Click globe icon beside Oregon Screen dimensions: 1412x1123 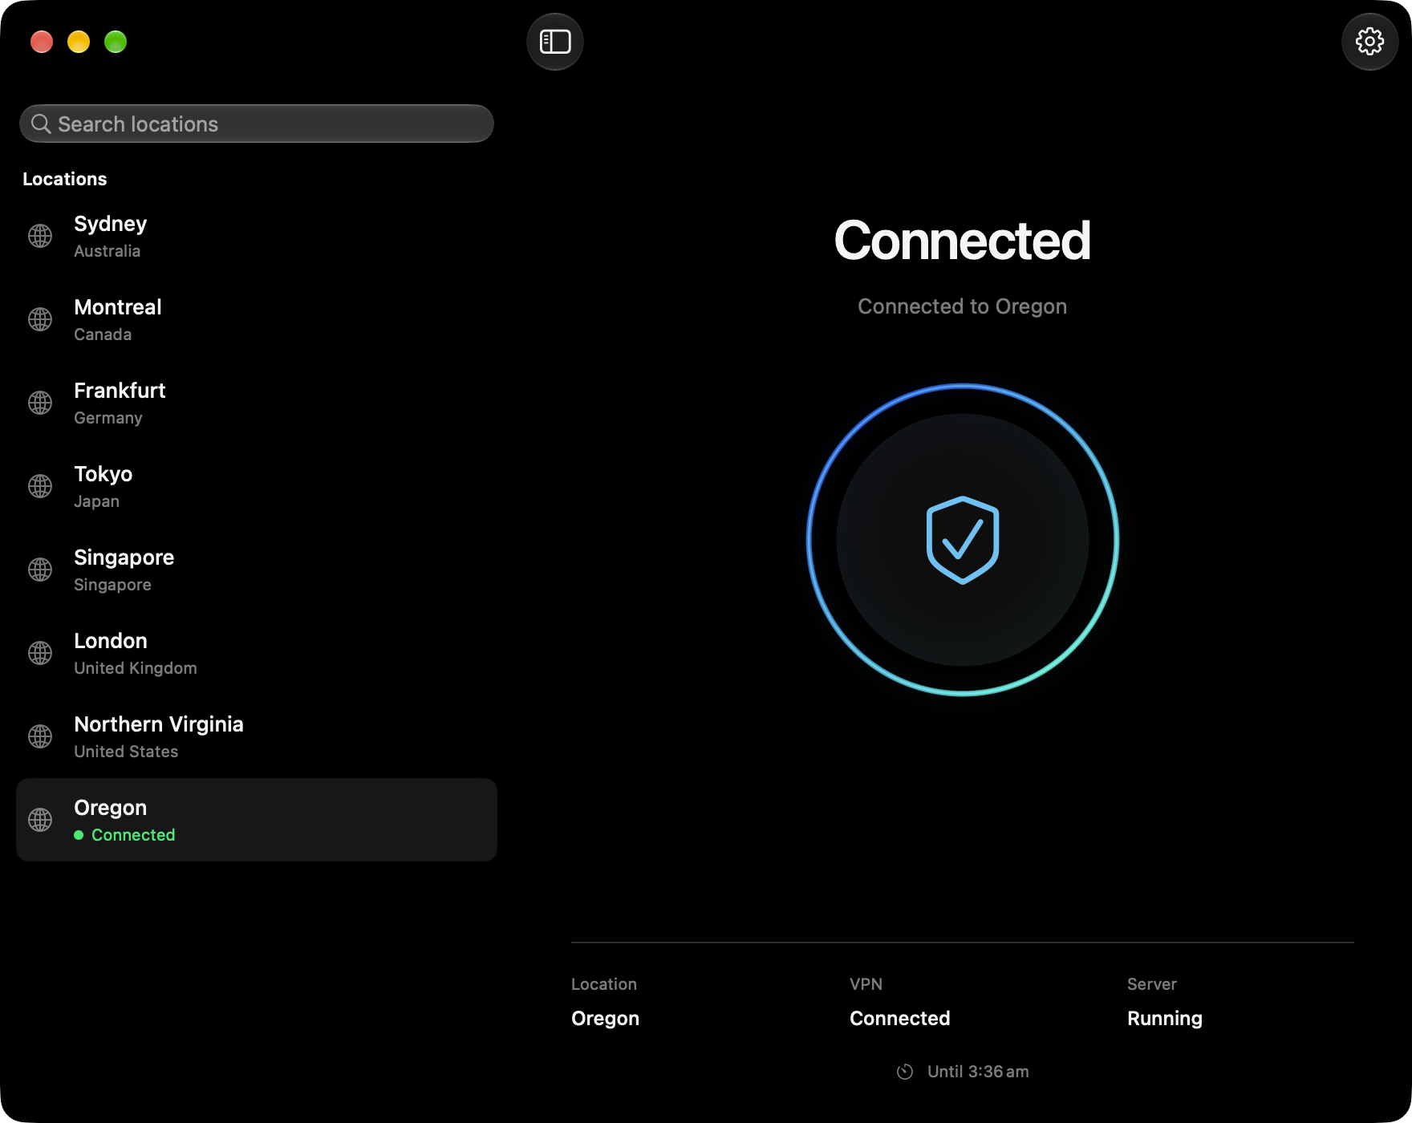point(40,820)
